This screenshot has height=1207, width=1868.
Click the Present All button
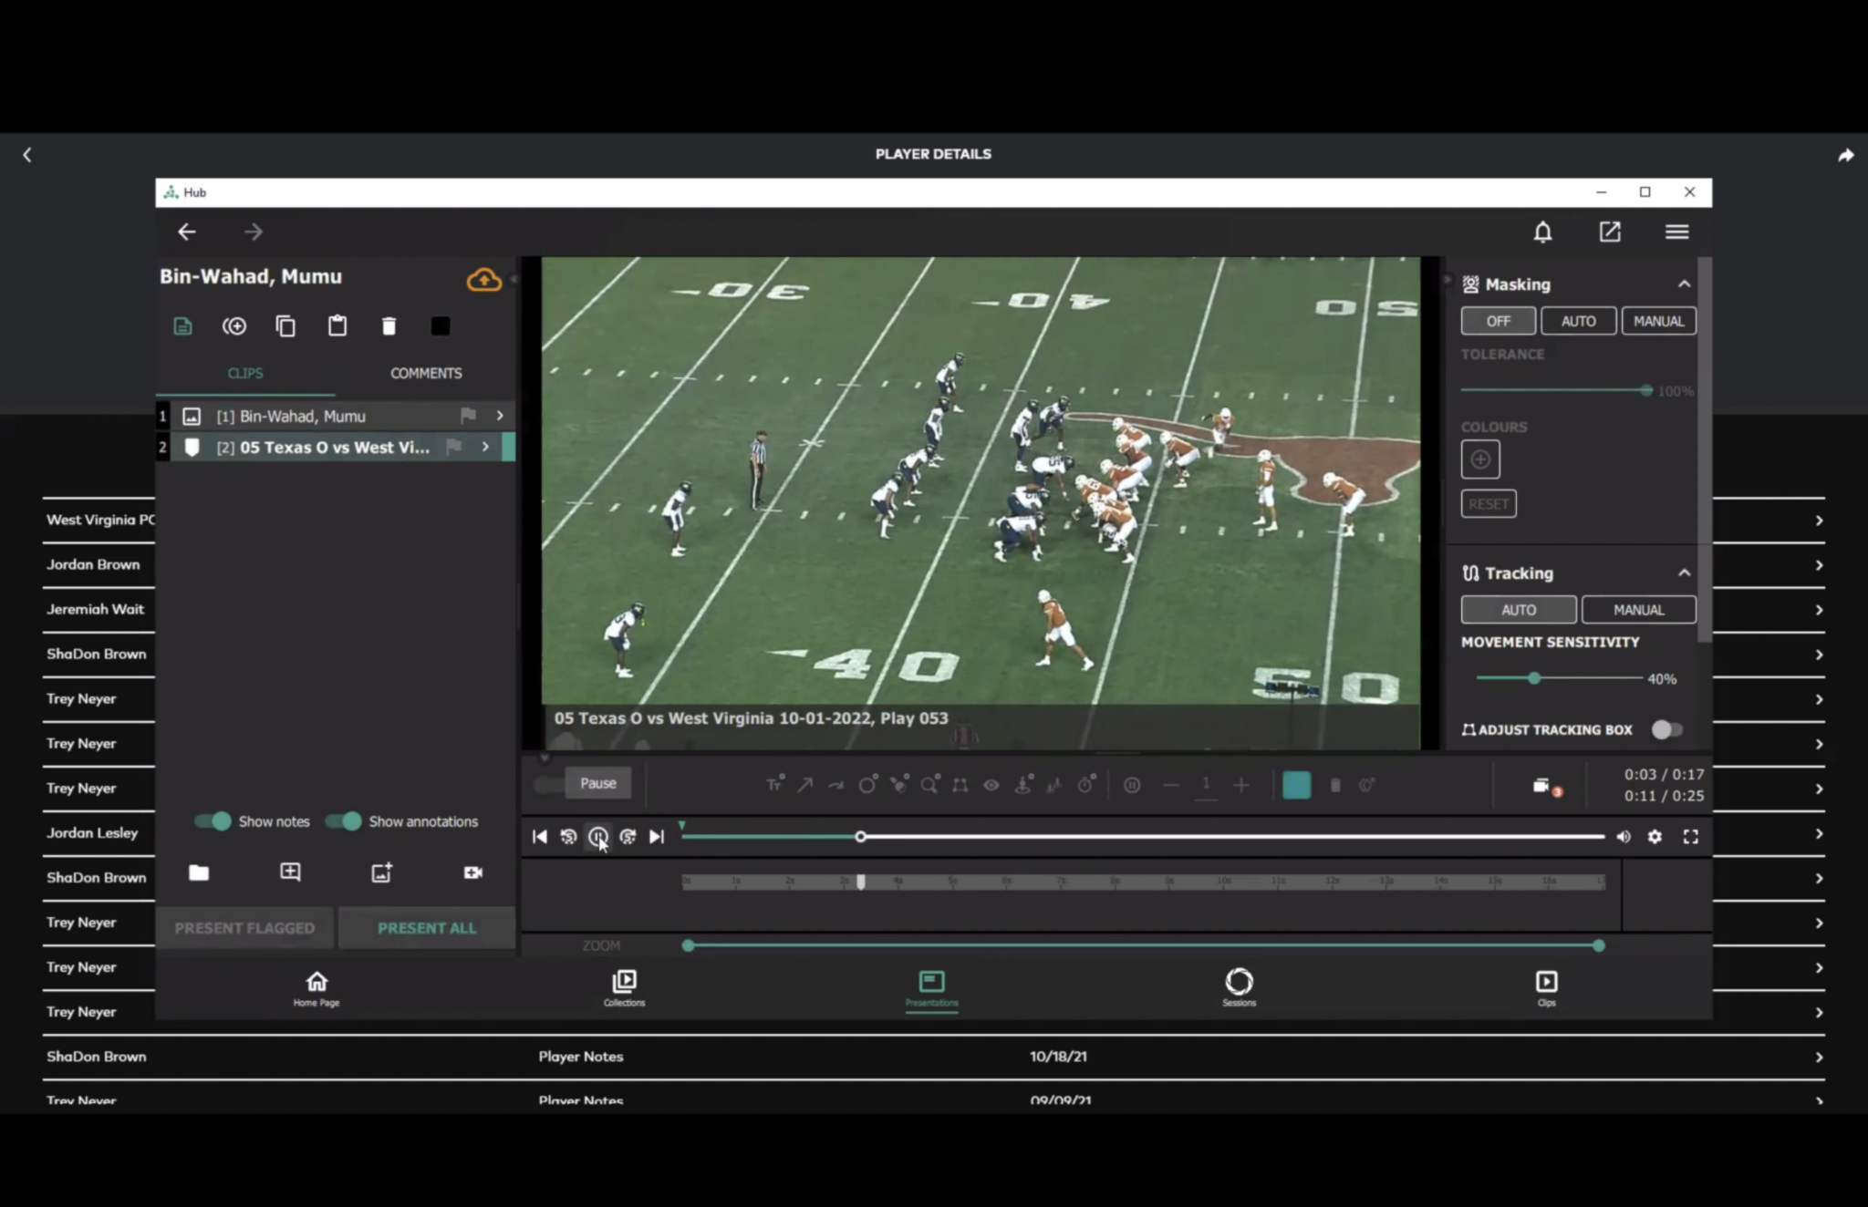pyautogui.click(x=427, y=928)
